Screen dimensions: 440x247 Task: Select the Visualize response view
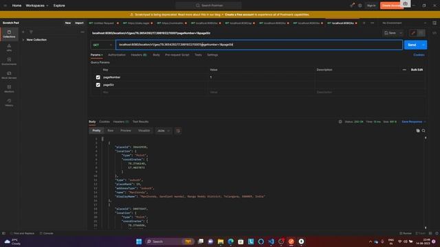[144, 131]
